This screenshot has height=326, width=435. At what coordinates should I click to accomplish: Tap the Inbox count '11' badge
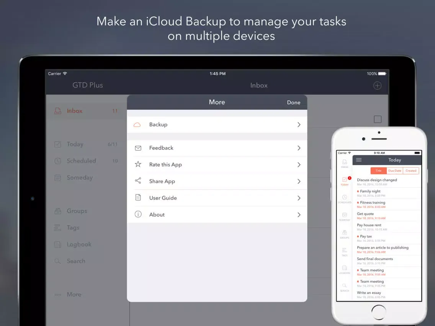(115, 111)
